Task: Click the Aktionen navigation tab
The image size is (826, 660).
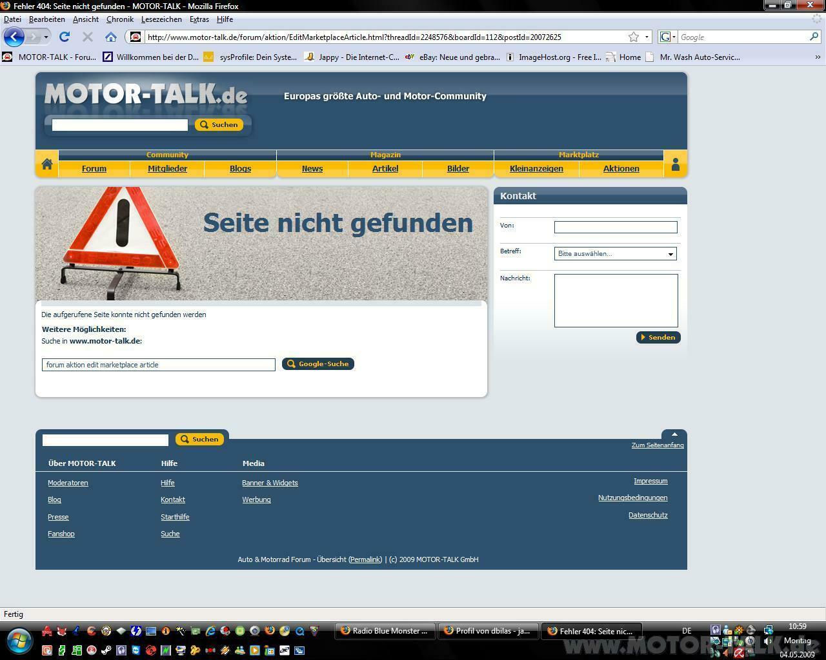Action: 621,168
